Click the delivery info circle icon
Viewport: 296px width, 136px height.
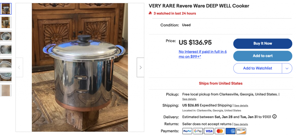pos(275,117)
